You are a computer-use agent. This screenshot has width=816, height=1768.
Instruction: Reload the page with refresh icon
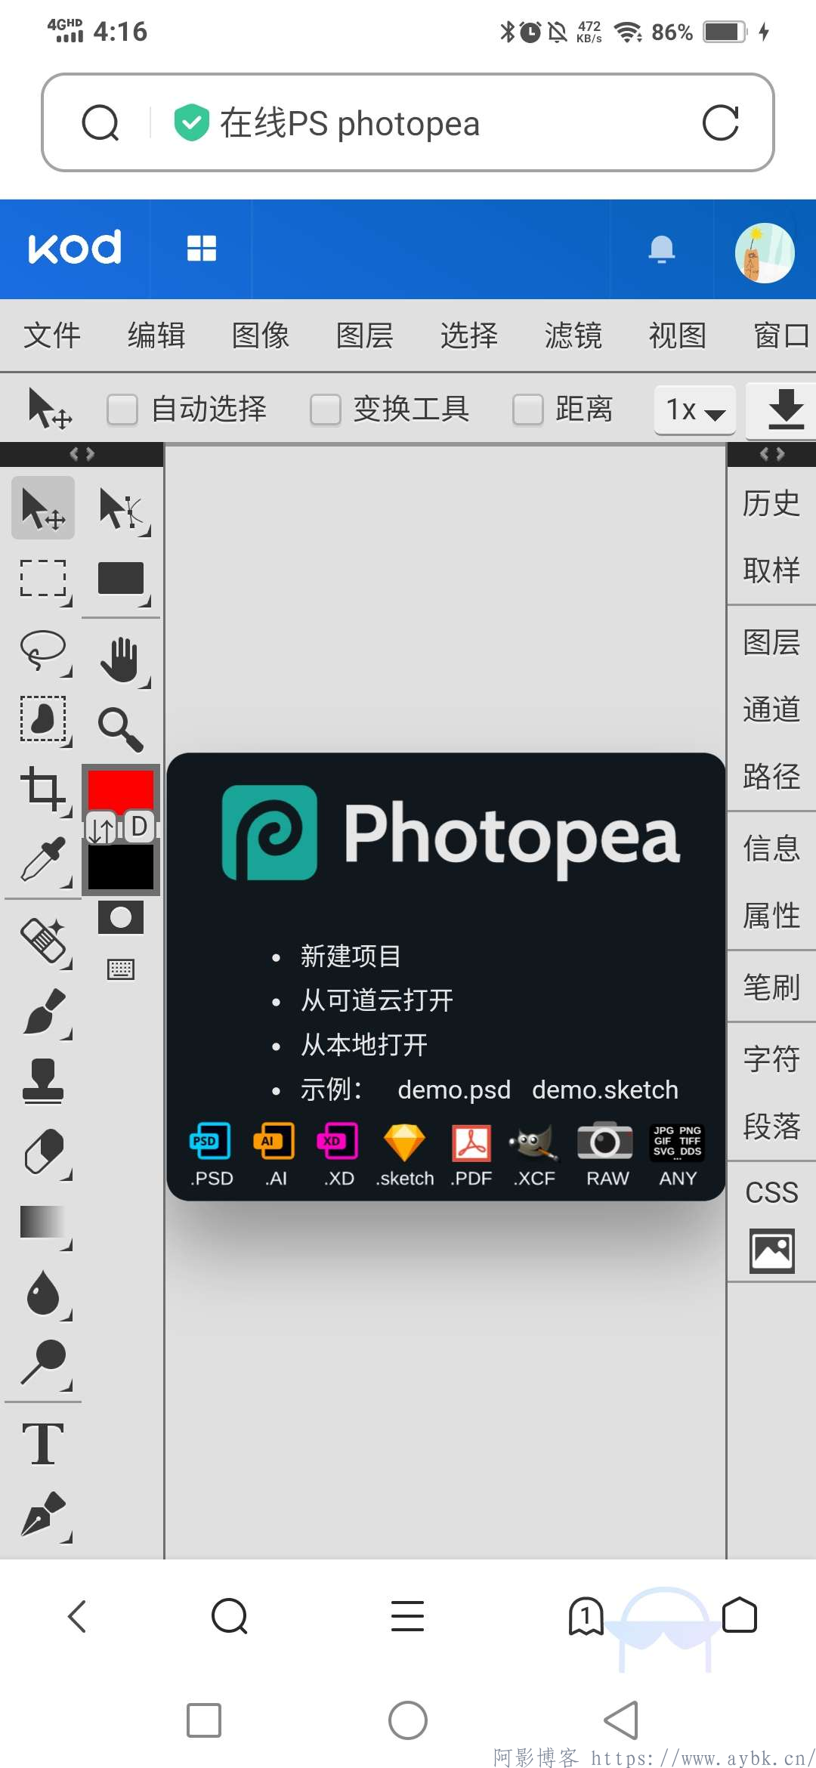[x=720, y=122]
